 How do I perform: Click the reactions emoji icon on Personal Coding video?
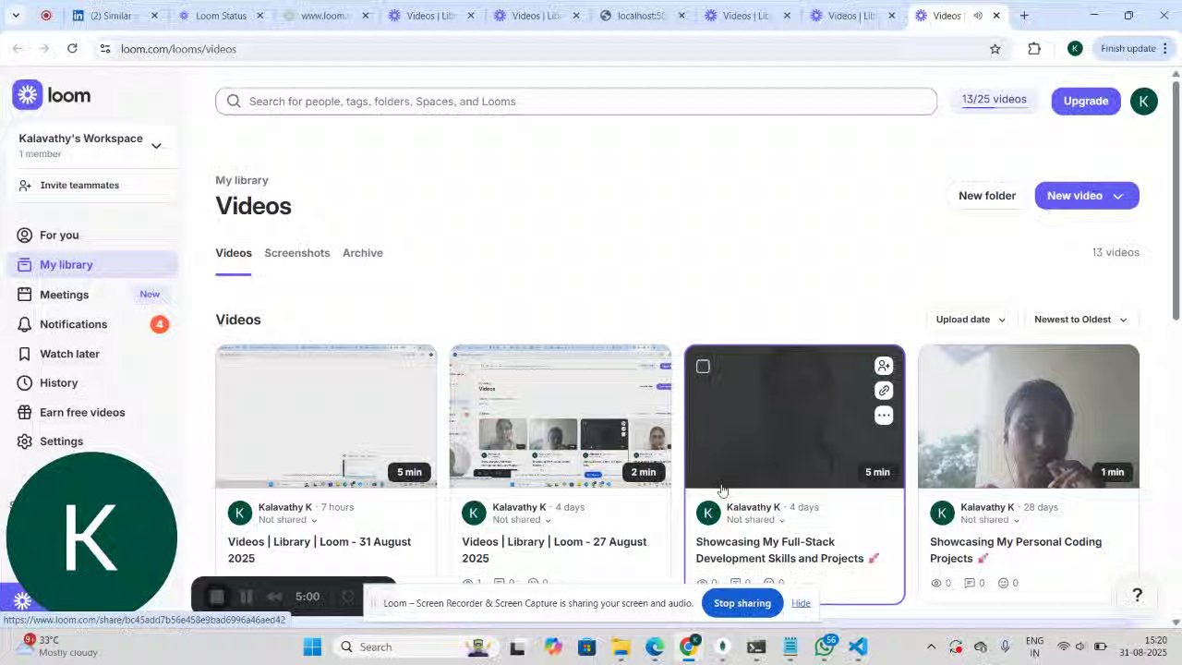click(x=1004, y=583)
